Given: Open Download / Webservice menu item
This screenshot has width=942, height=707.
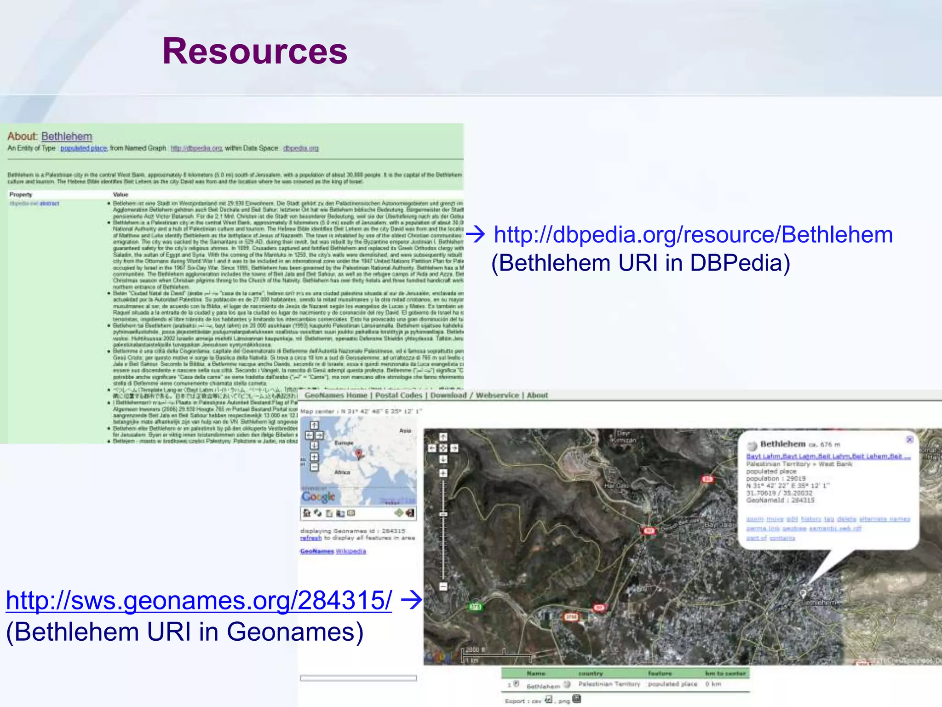Looking at the screenshot, I should pyautogui.click(x=474, y=395).
